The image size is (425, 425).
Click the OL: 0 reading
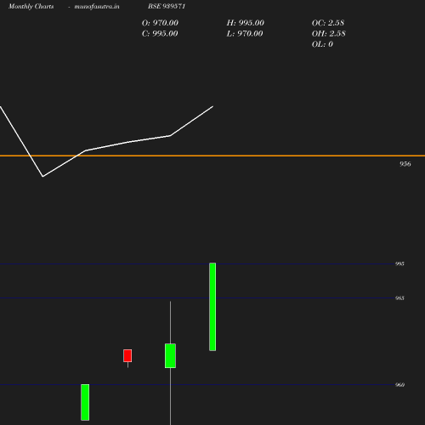[322, 44]
